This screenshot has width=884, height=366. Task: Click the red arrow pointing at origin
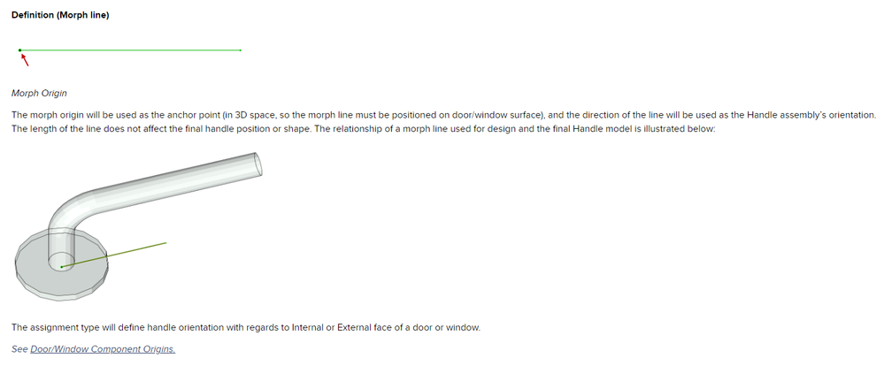(x=26, y=60)
